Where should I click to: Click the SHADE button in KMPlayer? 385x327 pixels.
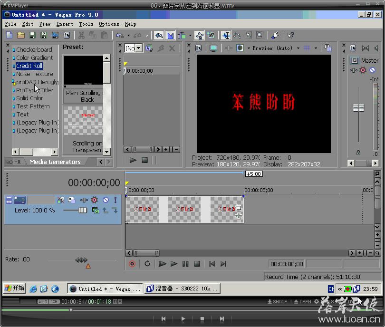(x=277, y=301)
